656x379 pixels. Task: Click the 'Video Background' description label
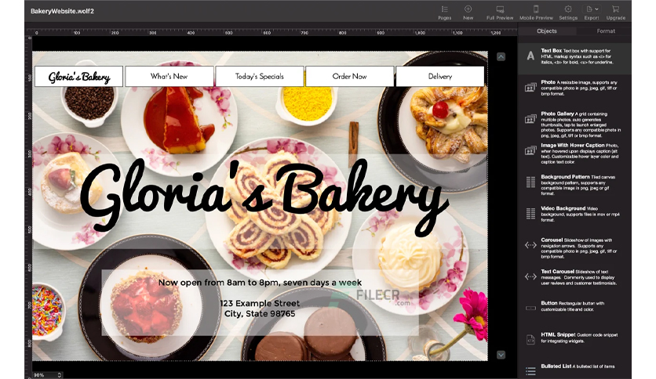tap(563, 208)
